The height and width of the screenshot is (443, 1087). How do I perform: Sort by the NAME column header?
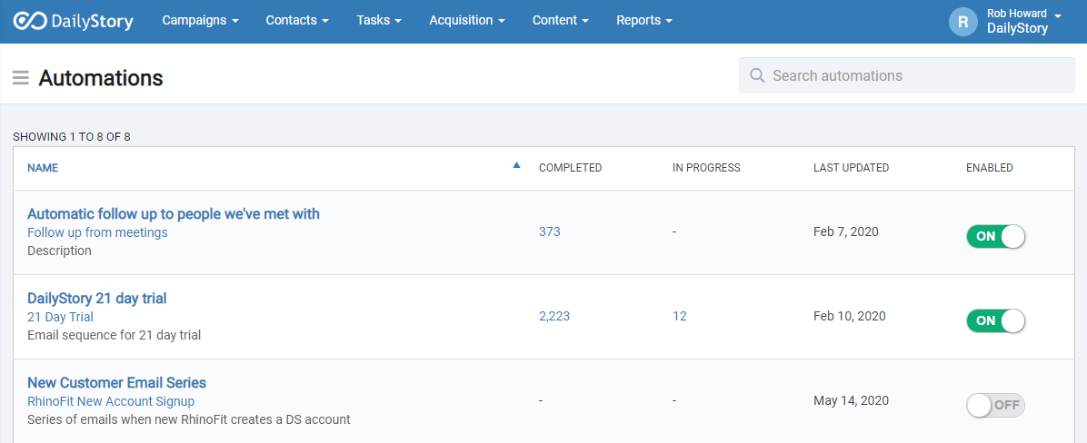[43, 168]
